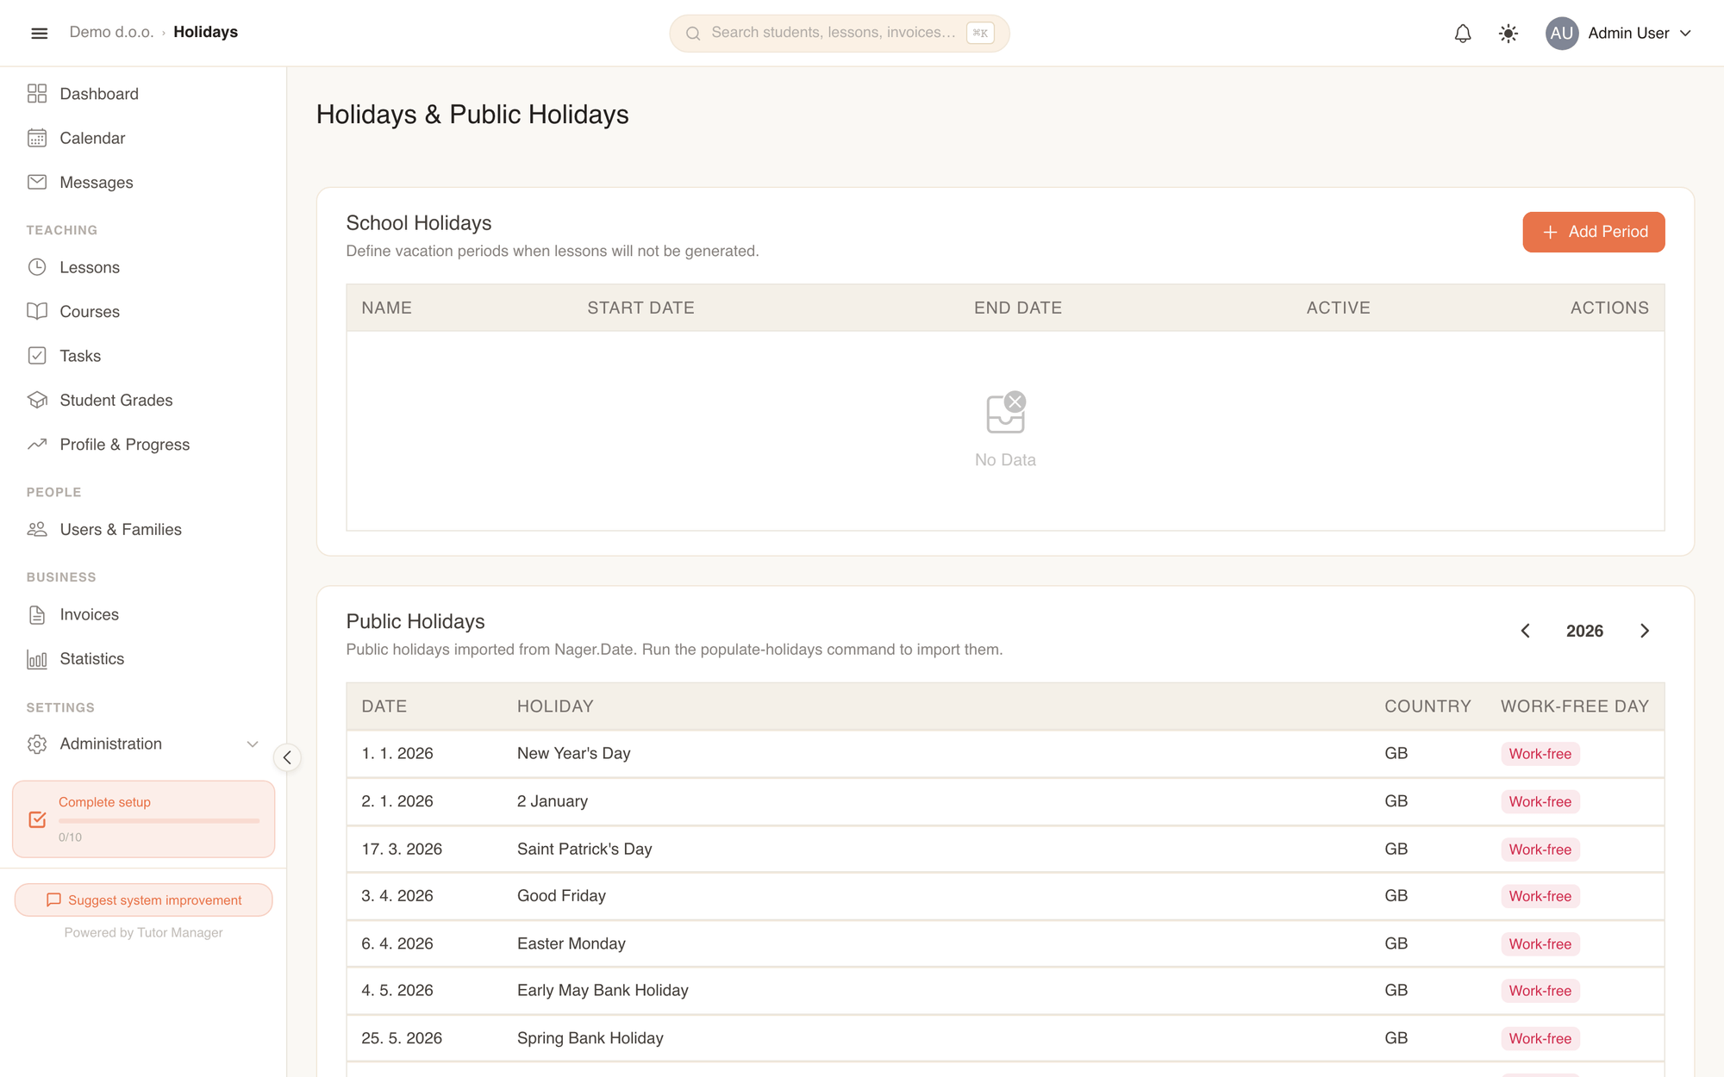Click the Administration gear icon

37,744
